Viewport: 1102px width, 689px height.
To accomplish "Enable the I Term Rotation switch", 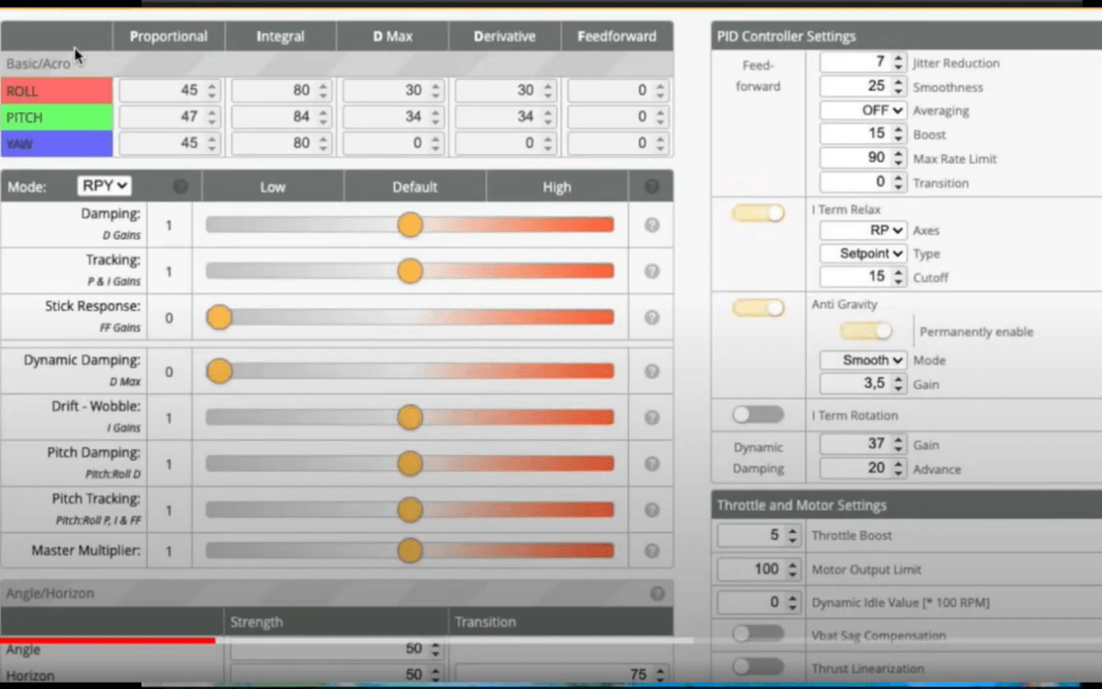I will point(758,415).
